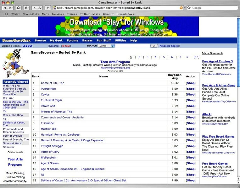240x188 pixels.
Task: Go back with the Safari back arrow
Action: pyautogui.click(x=5, y=8)
